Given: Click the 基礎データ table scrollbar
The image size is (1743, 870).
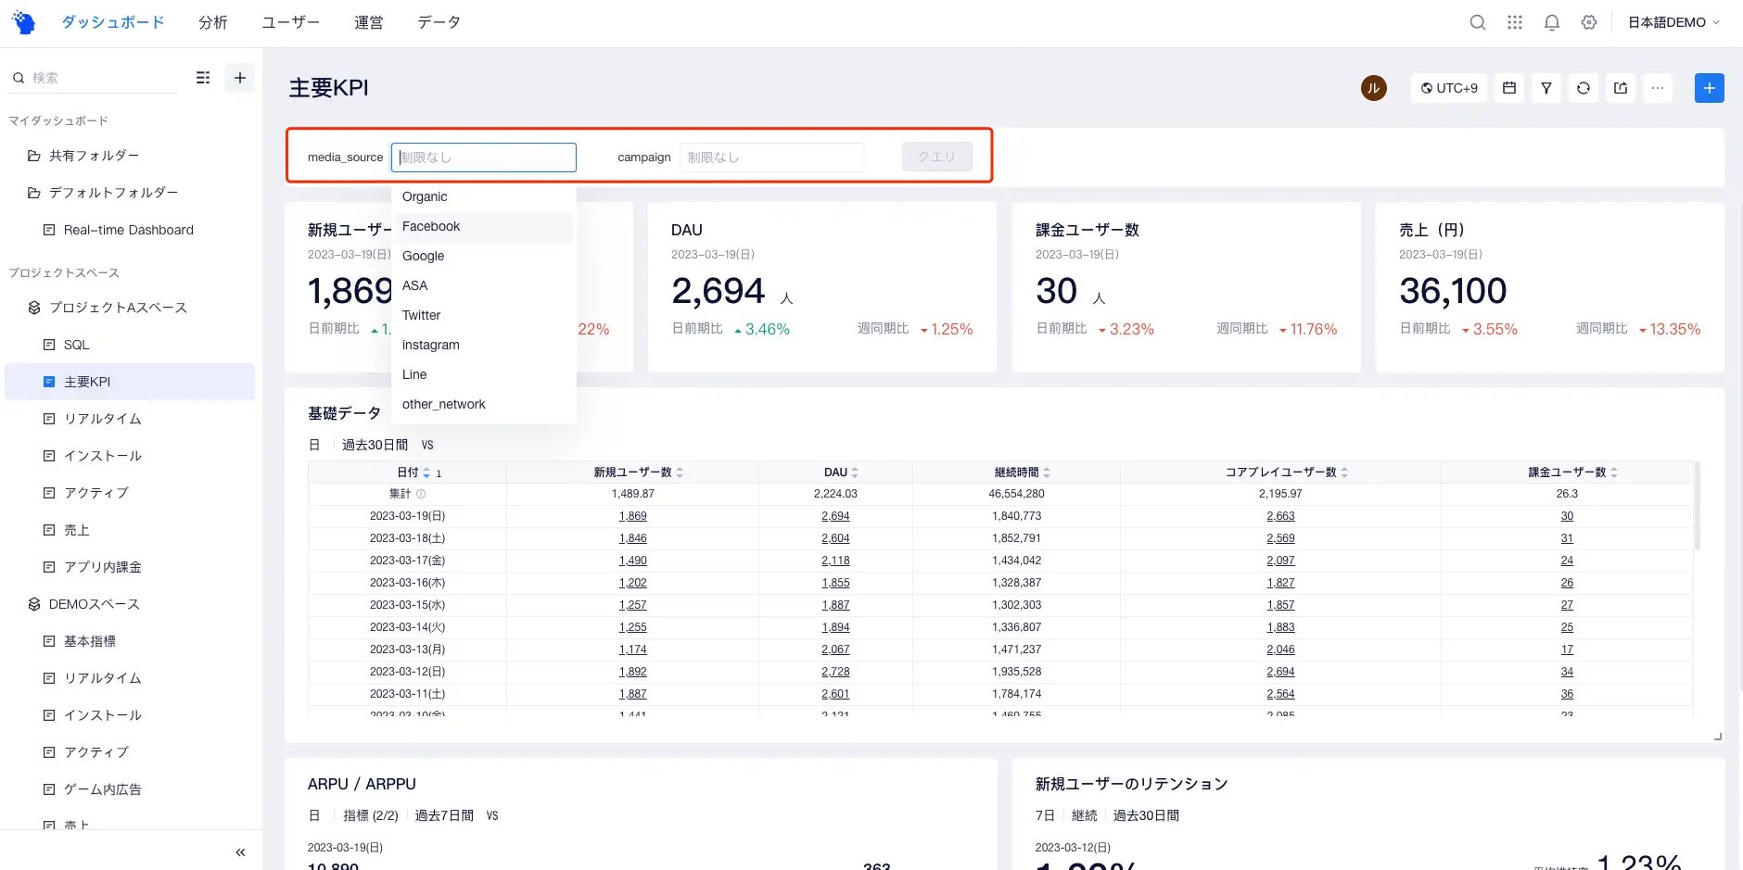Looking at the screenshot, I should coord(1698,506).
